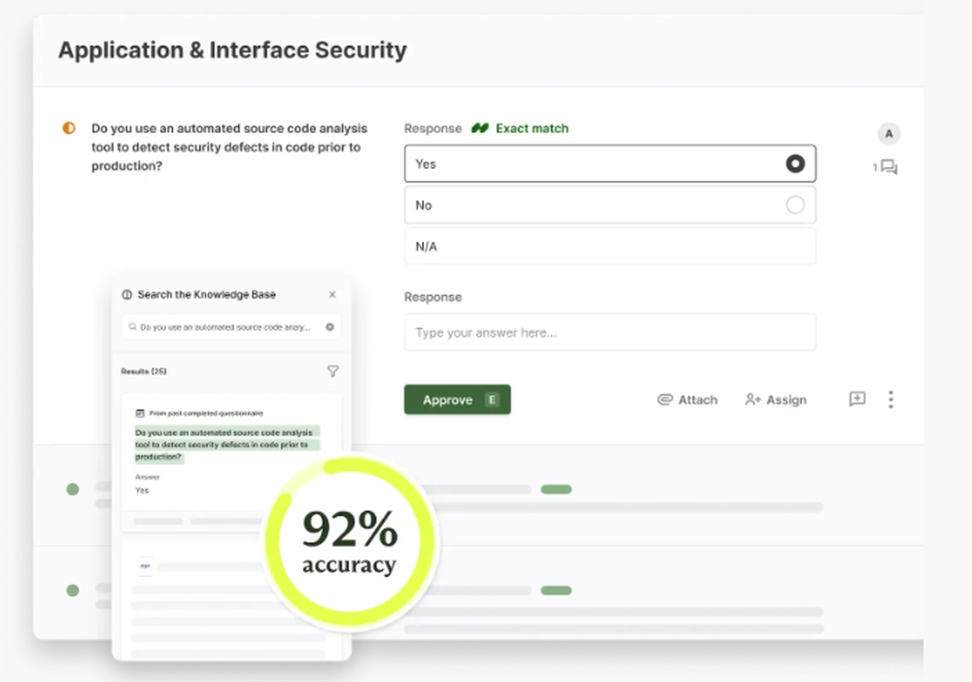
Task: Click the 92% accuracy badge
Action: 349,541
